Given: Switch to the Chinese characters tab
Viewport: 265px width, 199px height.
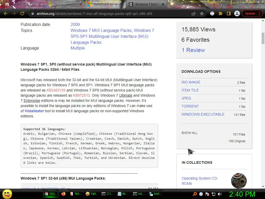Looking at the screenshot, I should pos(63,4).
